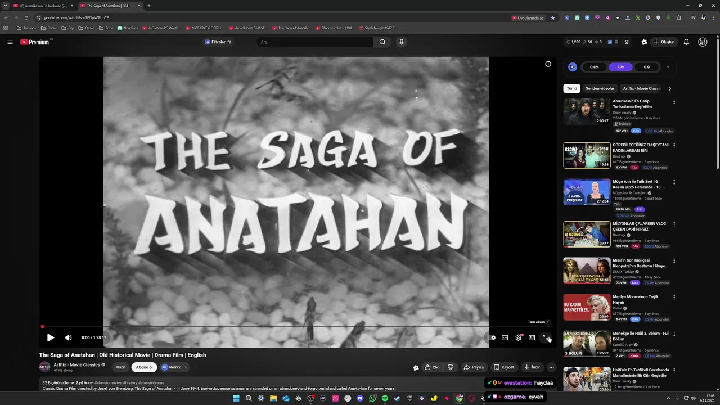This screenshot has height=405, width=720.
Task: Select the Artflix - Movie Classics chip
Action: [x=641, y=88]
